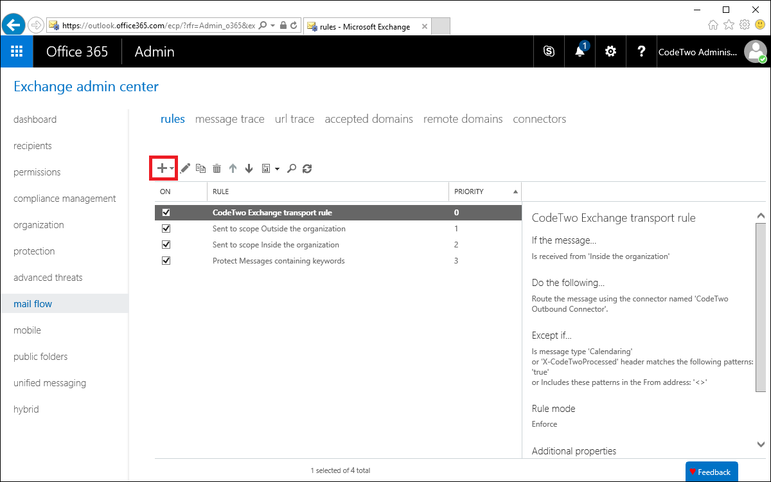Screen dimensions: 771x482
Task: Open organization in the left navigation
Action: point(39,225)
